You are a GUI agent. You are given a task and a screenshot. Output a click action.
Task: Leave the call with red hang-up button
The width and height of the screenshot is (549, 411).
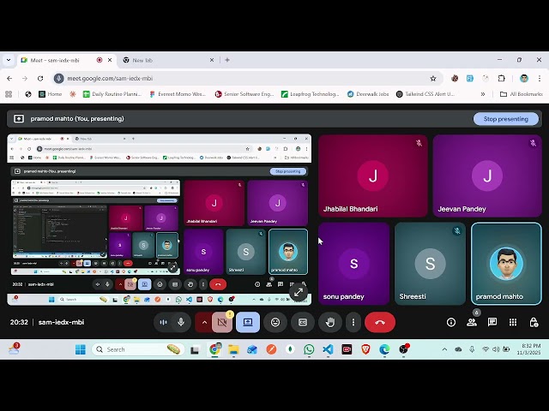tap(380, 322)
